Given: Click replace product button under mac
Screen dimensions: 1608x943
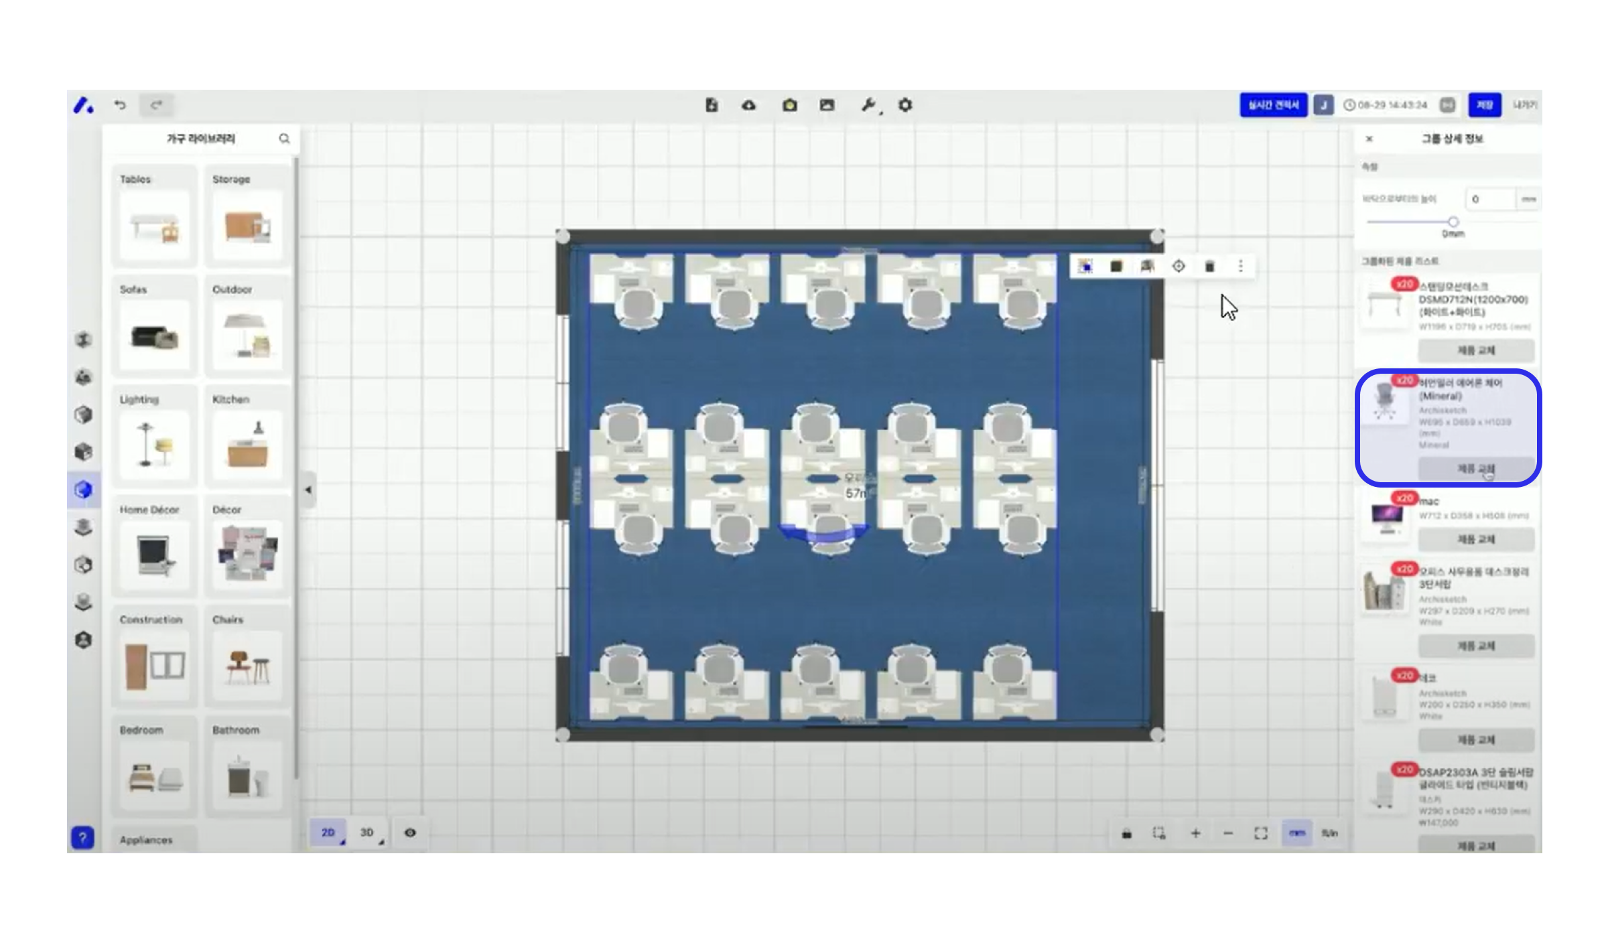Looking at the screenshot, I should tap(1476, 539).
